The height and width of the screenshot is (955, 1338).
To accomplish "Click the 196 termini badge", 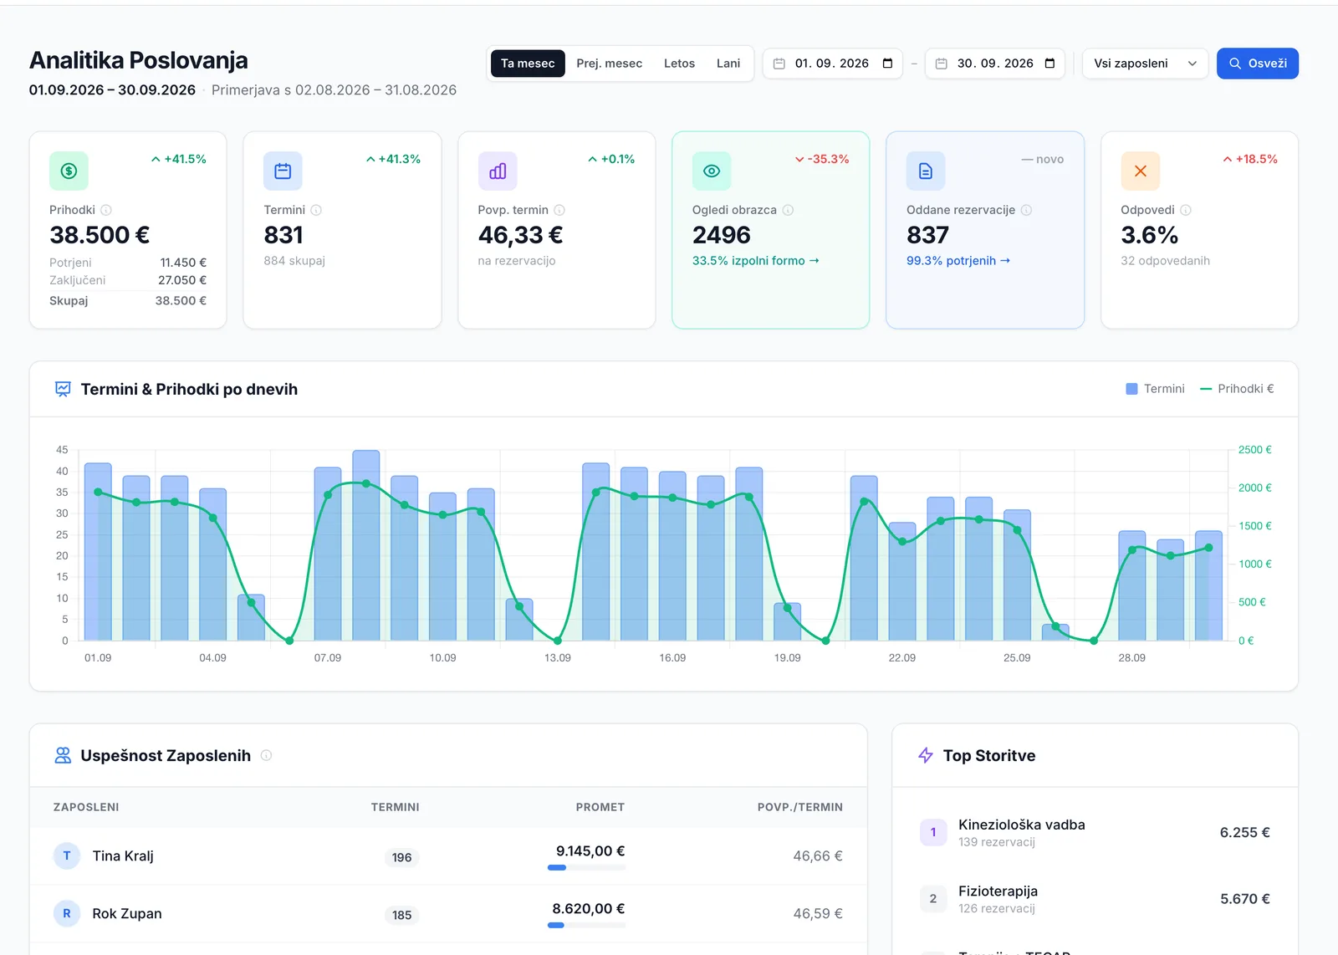I will tap(402, 857).
